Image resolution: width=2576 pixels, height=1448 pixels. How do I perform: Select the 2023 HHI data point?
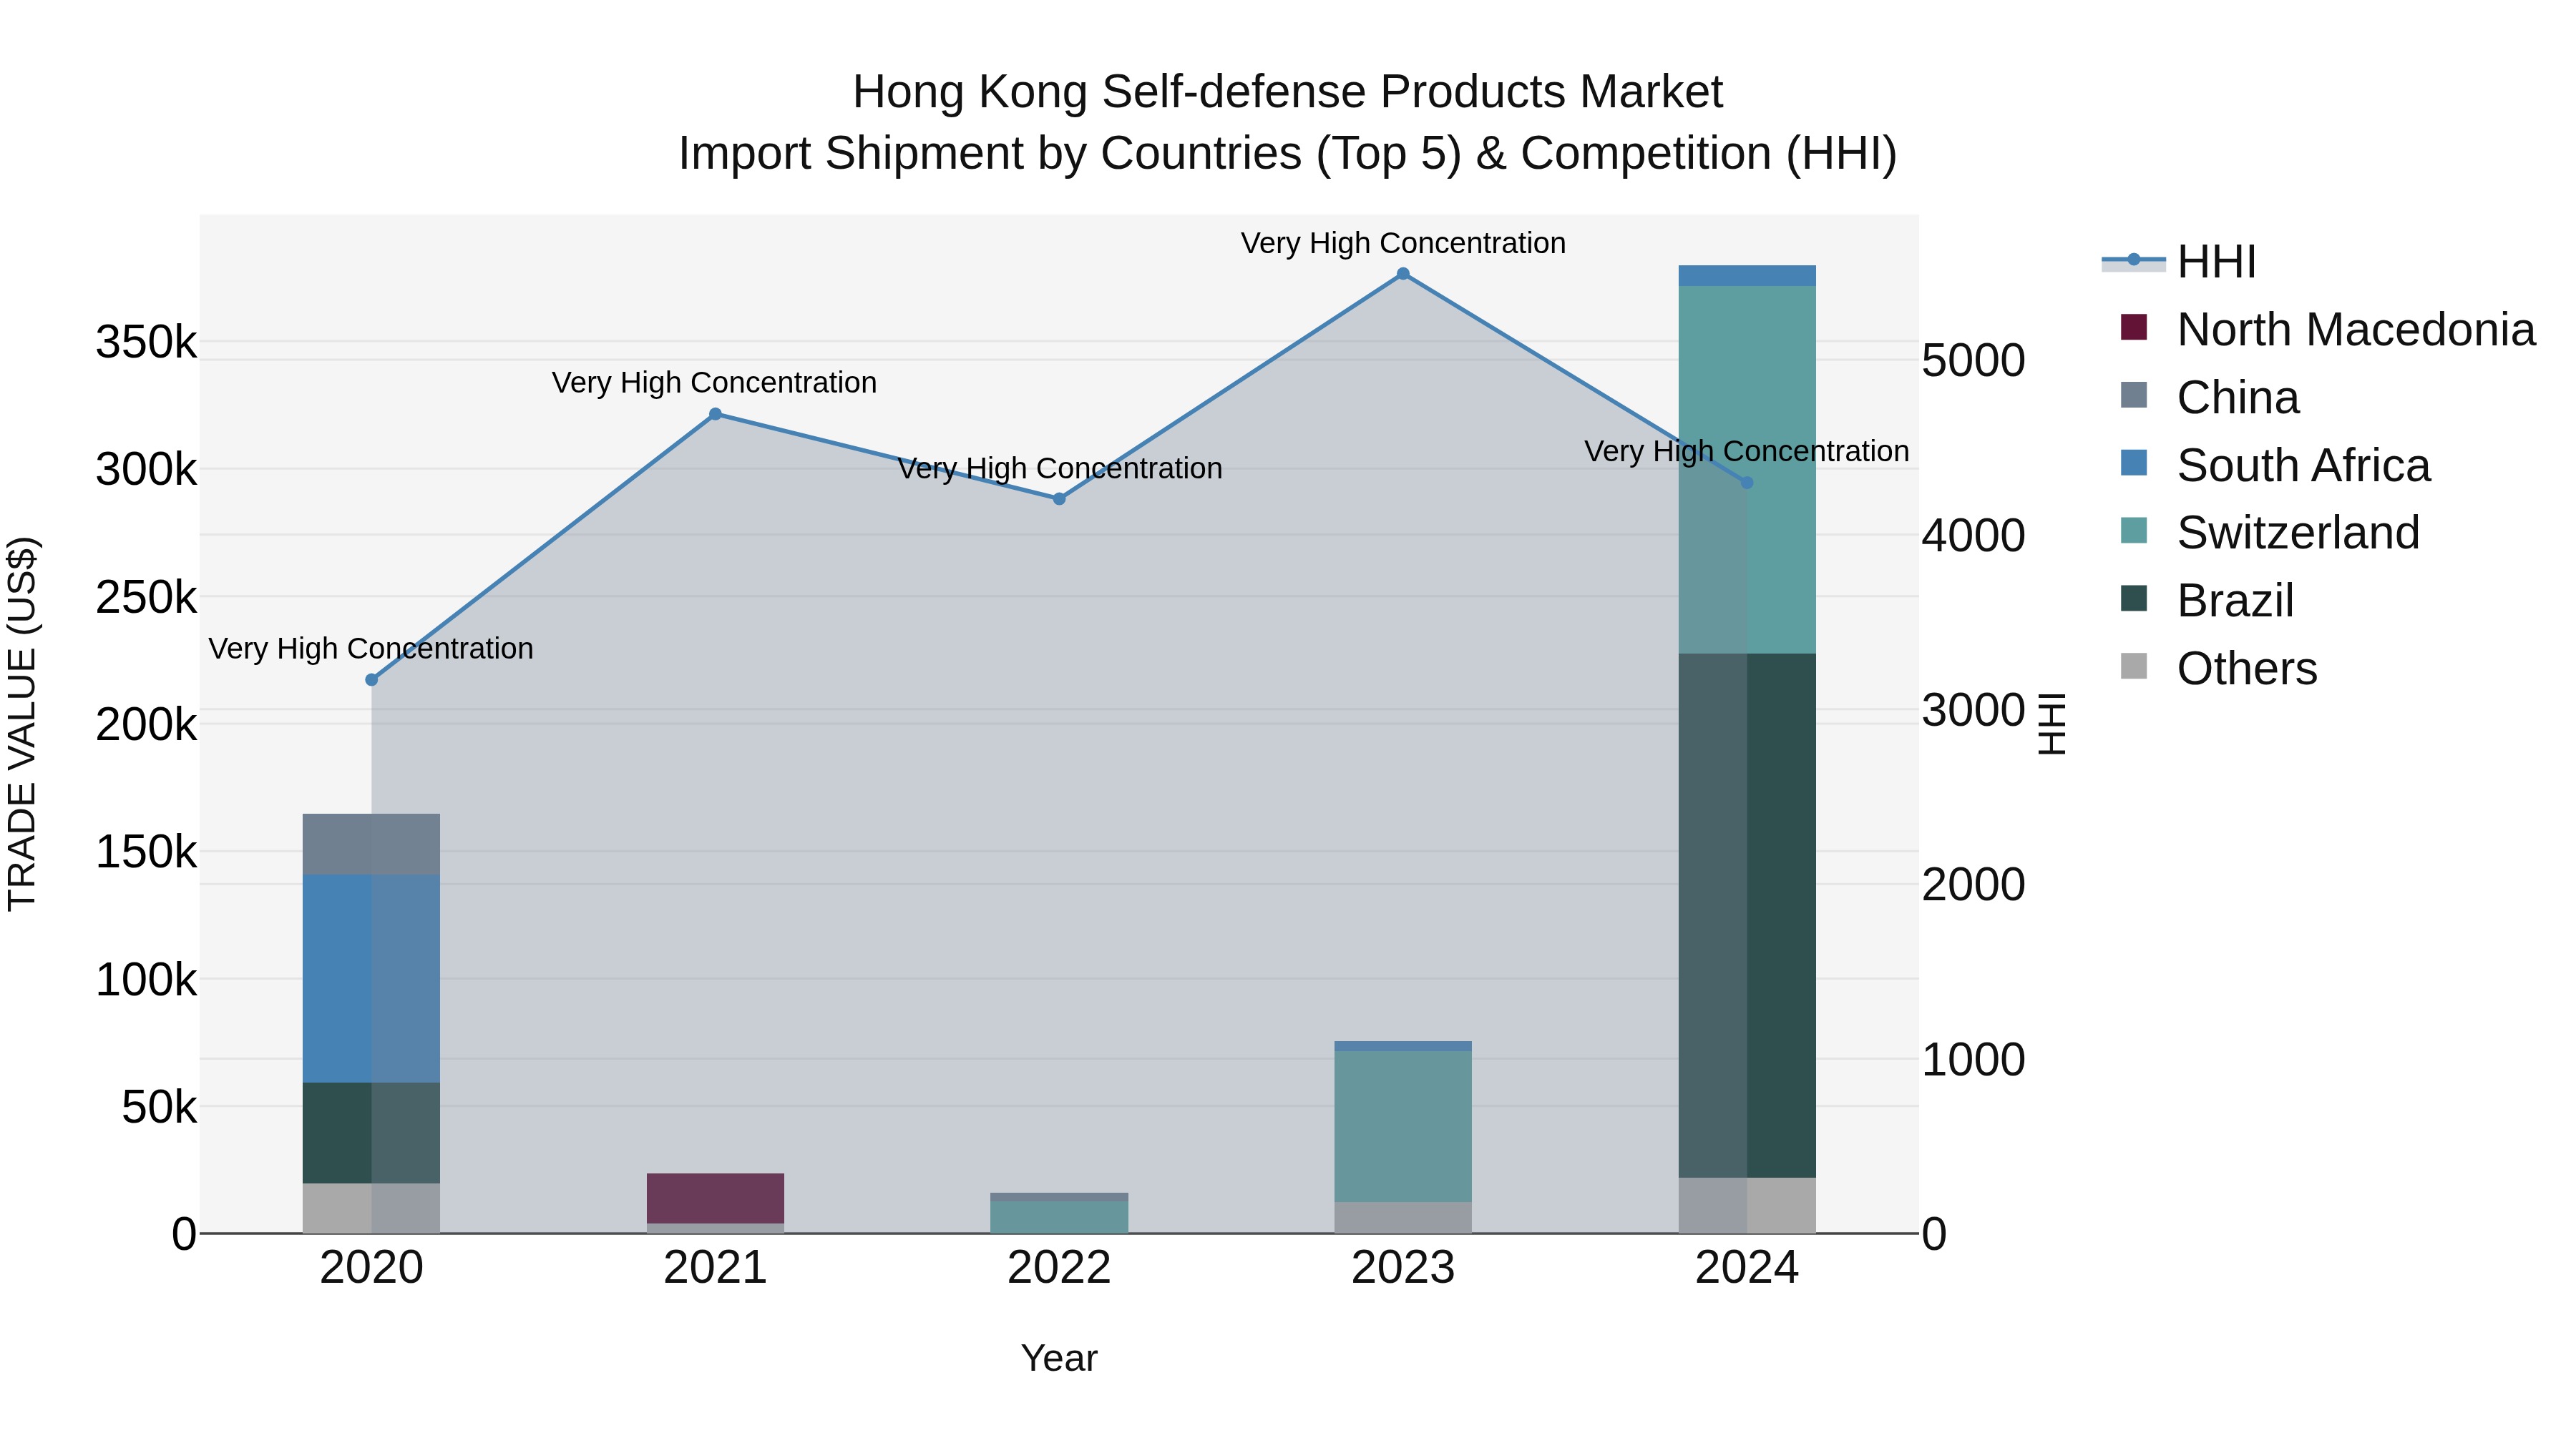1403,274
